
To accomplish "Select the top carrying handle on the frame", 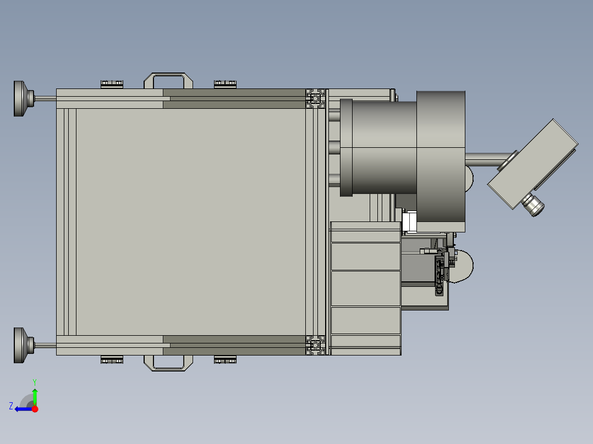I will (168, 80).
